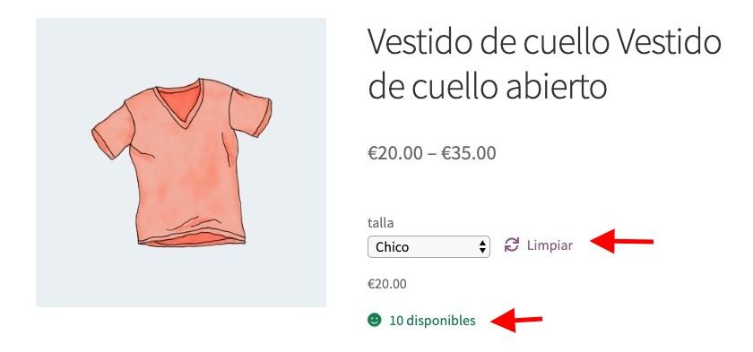Select the Chico text in the size box

(x=393, y=247)
